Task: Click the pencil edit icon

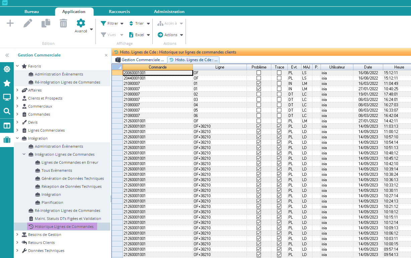Action: coord(28,23)
